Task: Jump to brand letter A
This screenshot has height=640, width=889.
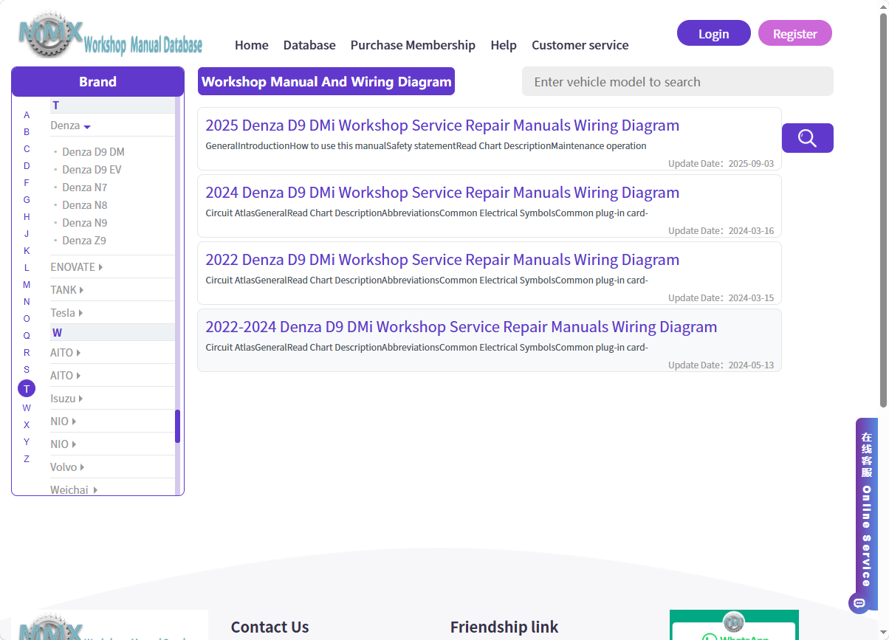Action: pyautogui.click(x=27, y=115)
